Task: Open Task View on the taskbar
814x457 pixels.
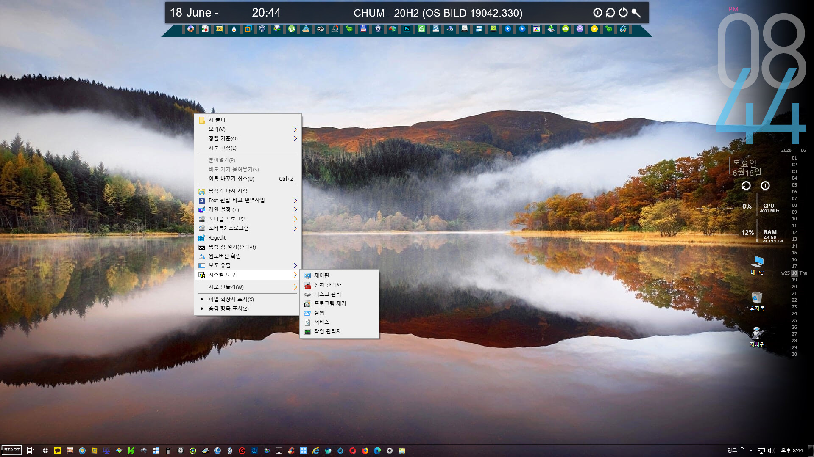Action: (x=30, y=451)
